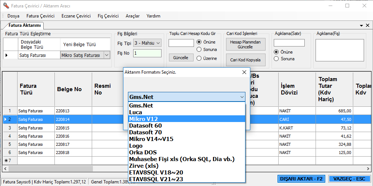Click DIŞARI AKTAR - F2 button
Viewport: 373px width, 186px height.
pyautogui.click(x=301, y=179)
